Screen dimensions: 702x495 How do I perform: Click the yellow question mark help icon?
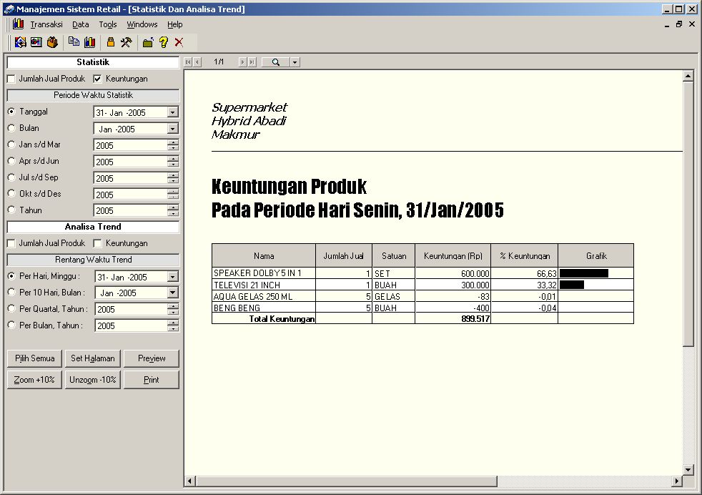tap(164, 42)
